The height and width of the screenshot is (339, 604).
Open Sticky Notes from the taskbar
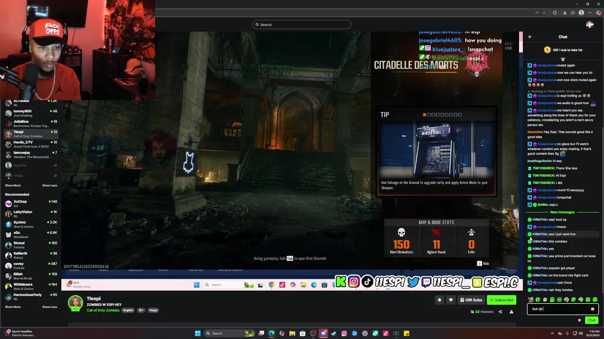(406, 333)
